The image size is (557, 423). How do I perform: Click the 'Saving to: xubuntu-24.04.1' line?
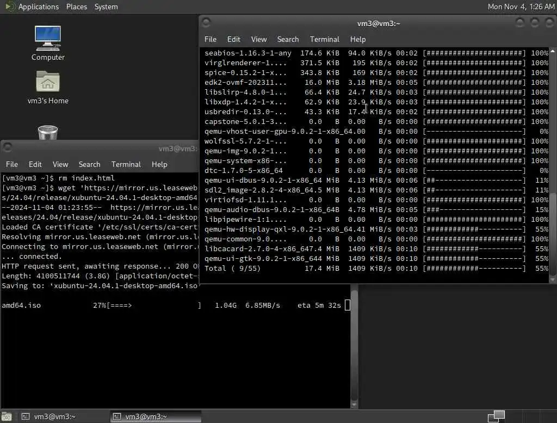[100, 285]
